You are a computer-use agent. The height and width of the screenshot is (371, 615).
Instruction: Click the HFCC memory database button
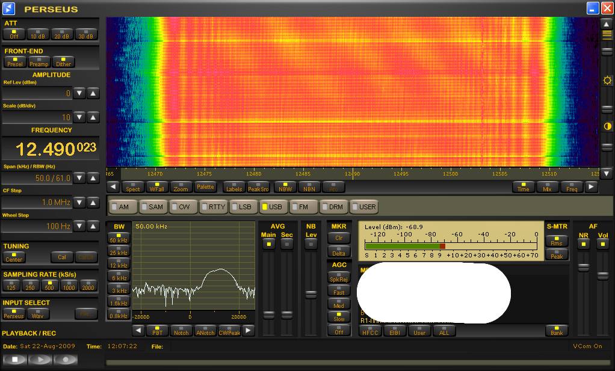point(370,331)
